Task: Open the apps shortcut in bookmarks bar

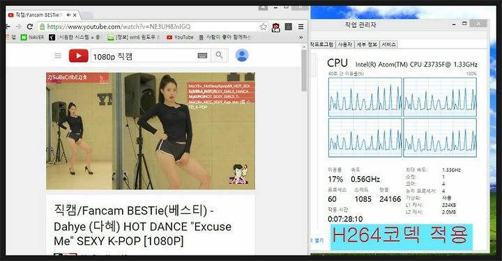Action: point(11,38)
